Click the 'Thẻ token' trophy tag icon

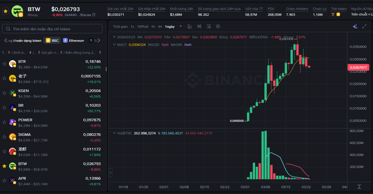(333, 14)
